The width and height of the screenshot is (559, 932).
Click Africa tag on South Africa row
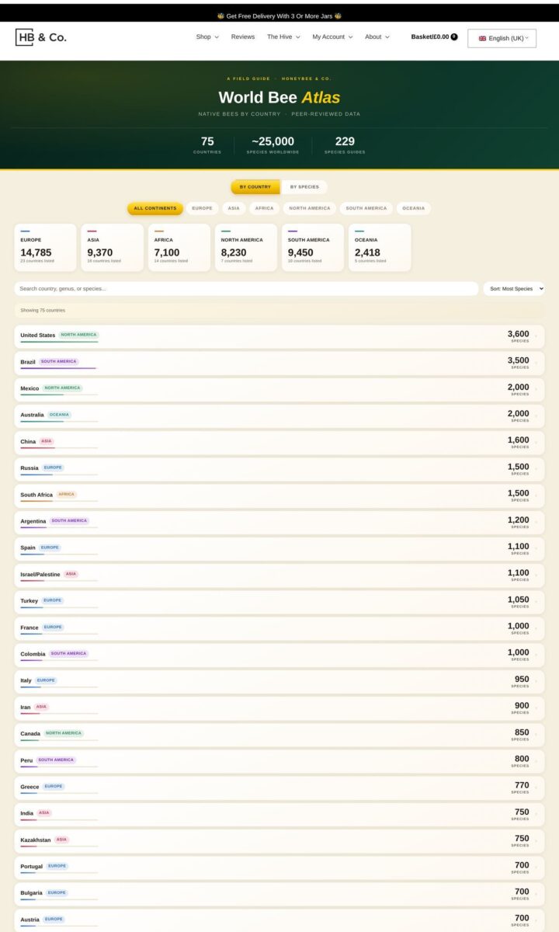67,494
